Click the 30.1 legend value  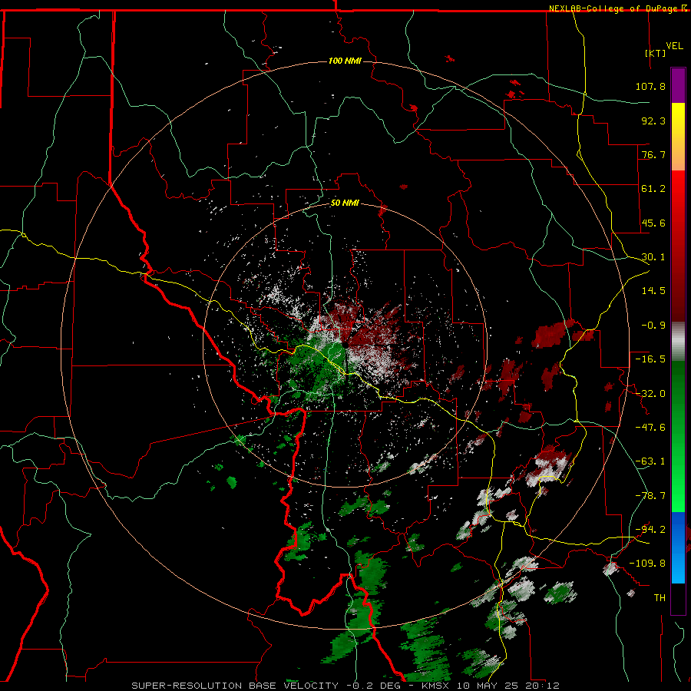[653, 257]
